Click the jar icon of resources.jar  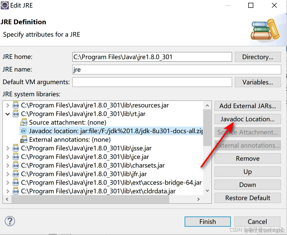16,105
